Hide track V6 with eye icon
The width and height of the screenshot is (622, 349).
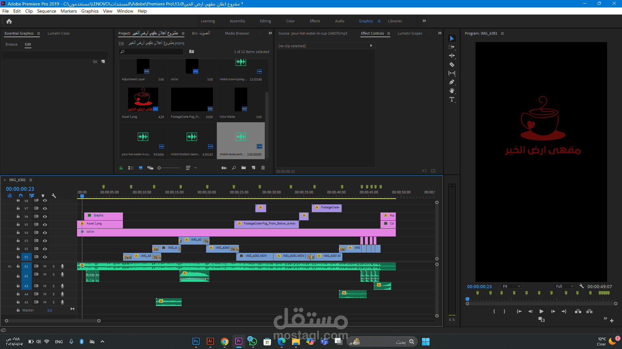[45, 216]
